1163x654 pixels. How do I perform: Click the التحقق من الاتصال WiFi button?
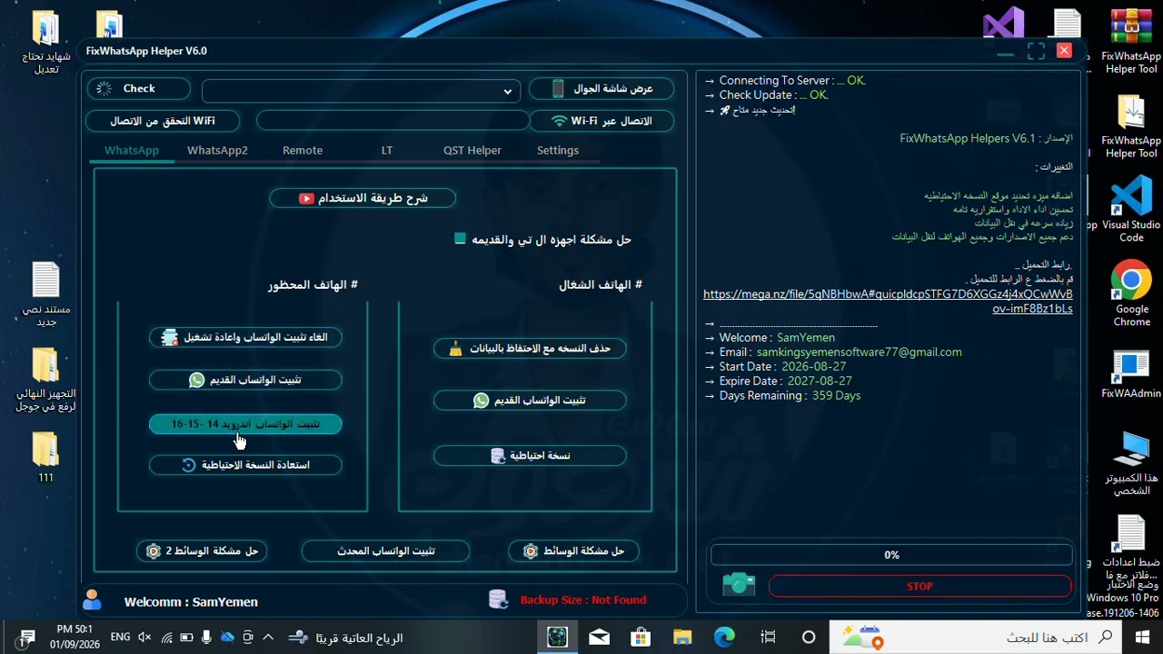(x=163, y=121)
